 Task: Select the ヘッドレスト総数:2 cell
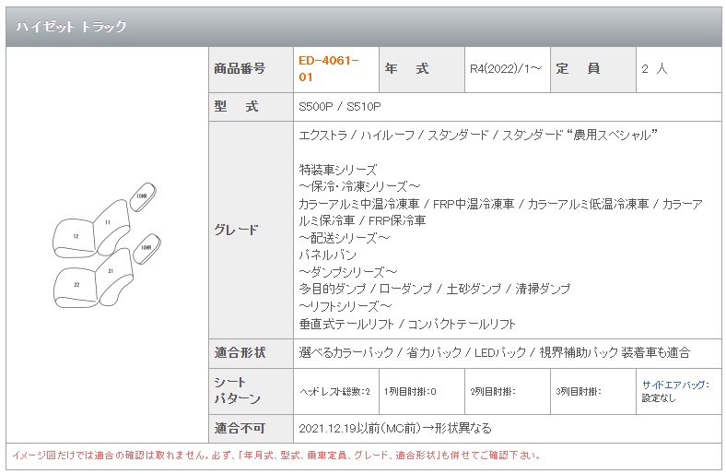click(x=336, y=391)
